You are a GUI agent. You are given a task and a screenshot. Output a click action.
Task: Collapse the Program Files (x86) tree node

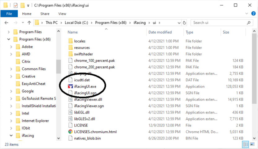click(x=9, y=39)
